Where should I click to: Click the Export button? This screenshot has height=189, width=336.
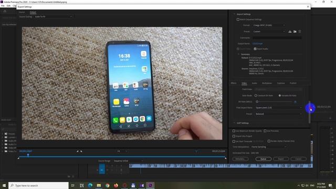click(x=281, y=159)
